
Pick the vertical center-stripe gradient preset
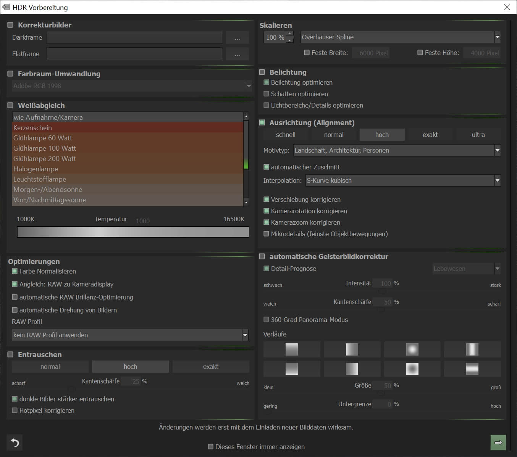tap(472, 349)
